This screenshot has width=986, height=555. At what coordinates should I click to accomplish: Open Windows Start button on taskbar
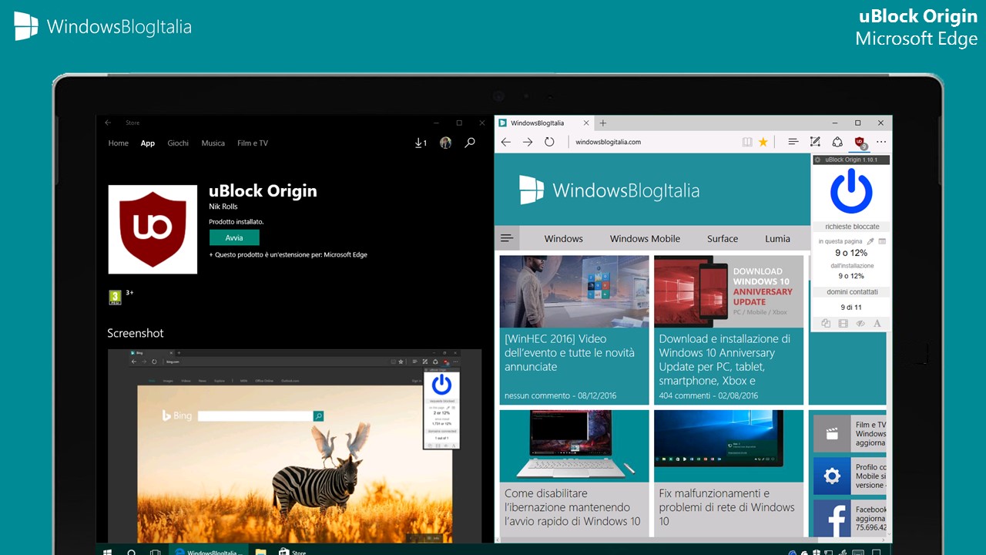(x=108, y=552)
